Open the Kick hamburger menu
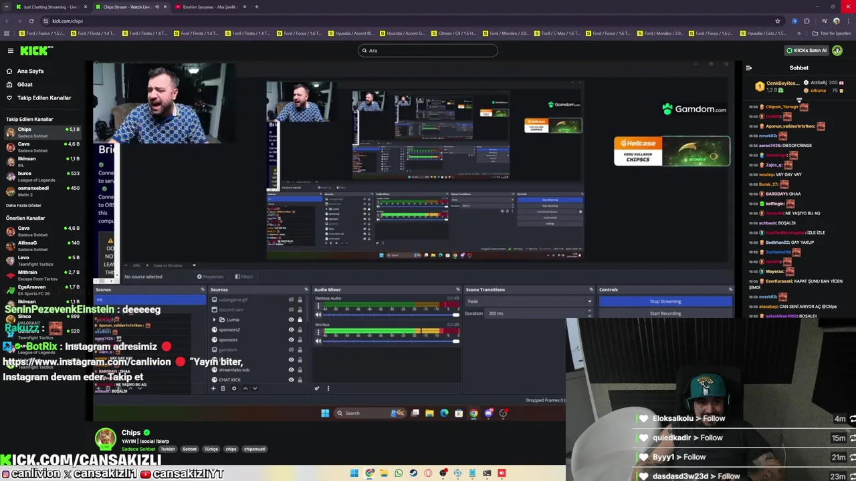This screenshot has height=481, width=856. click(10, 51)
